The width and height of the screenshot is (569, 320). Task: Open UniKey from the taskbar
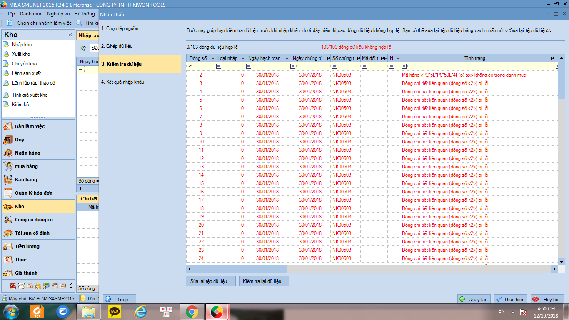pos(166,311)
